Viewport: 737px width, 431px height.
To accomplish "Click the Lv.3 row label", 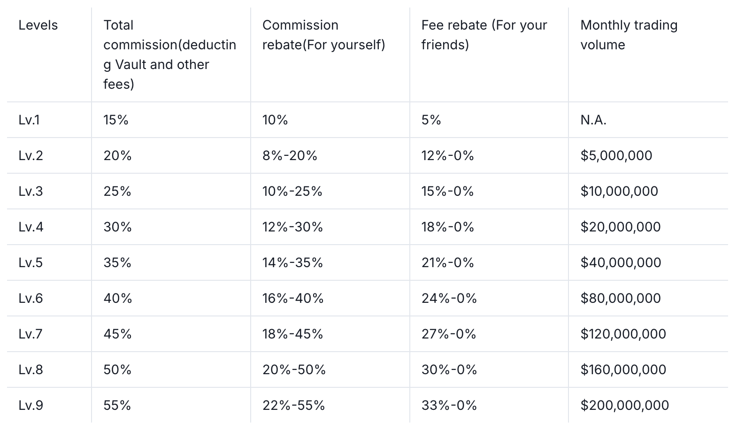I will point(31,192).
